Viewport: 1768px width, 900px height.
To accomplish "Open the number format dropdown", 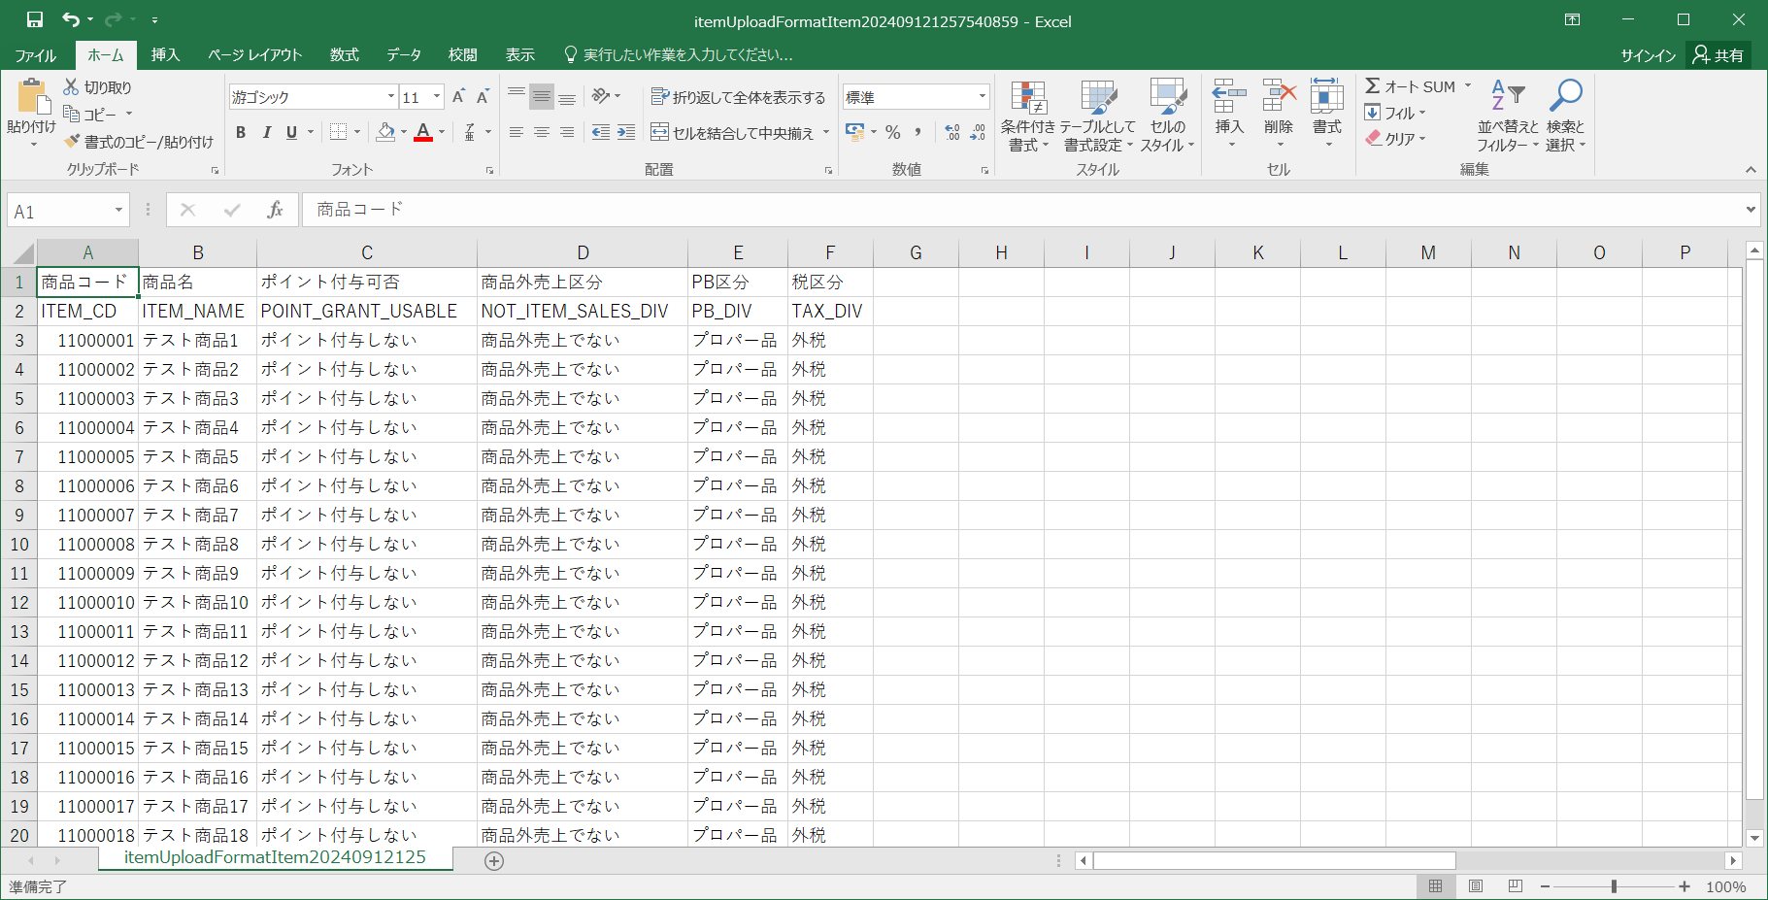I will click(x=982, y=97).
